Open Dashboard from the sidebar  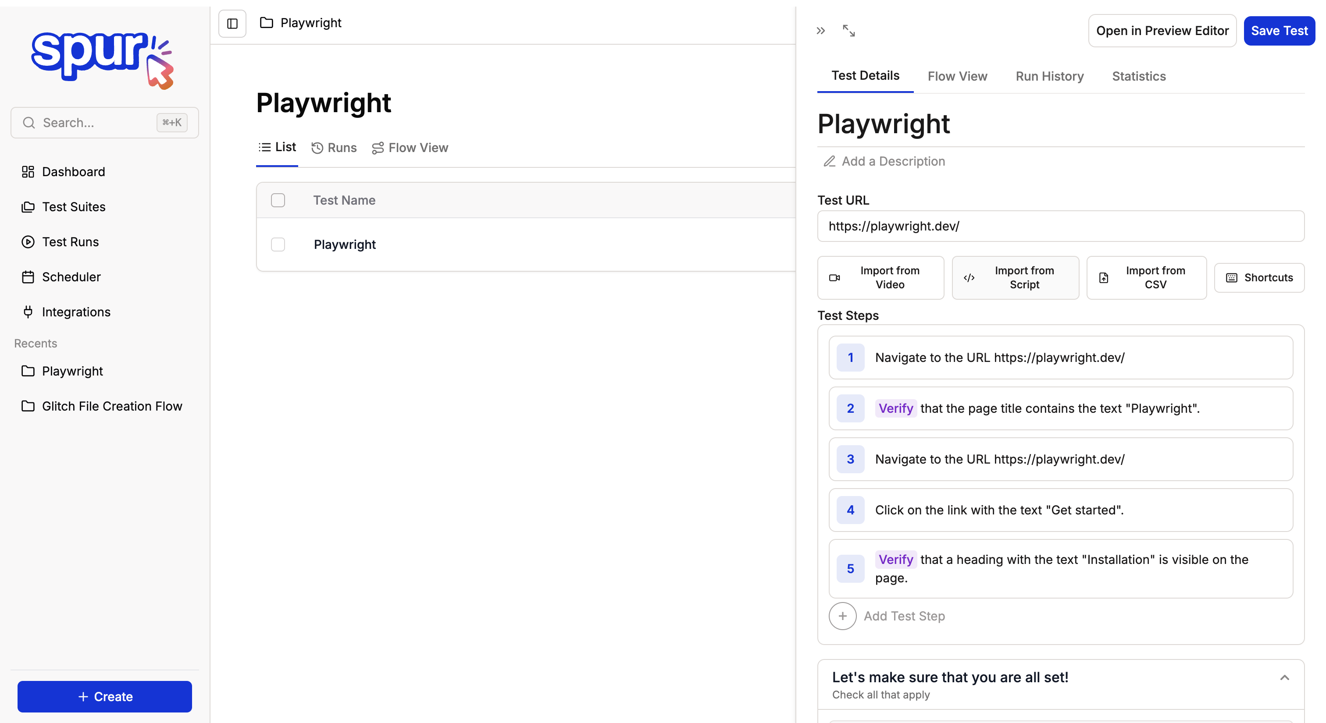[x=73, y=172]
